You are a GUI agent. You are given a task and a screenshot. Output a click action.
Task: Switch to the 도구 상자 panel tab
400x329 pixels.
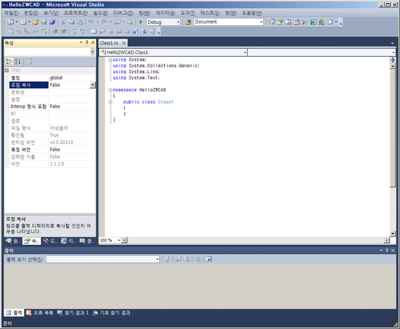50,241
